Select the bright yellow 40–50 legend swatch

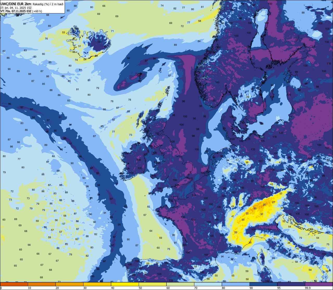[125, 284]
